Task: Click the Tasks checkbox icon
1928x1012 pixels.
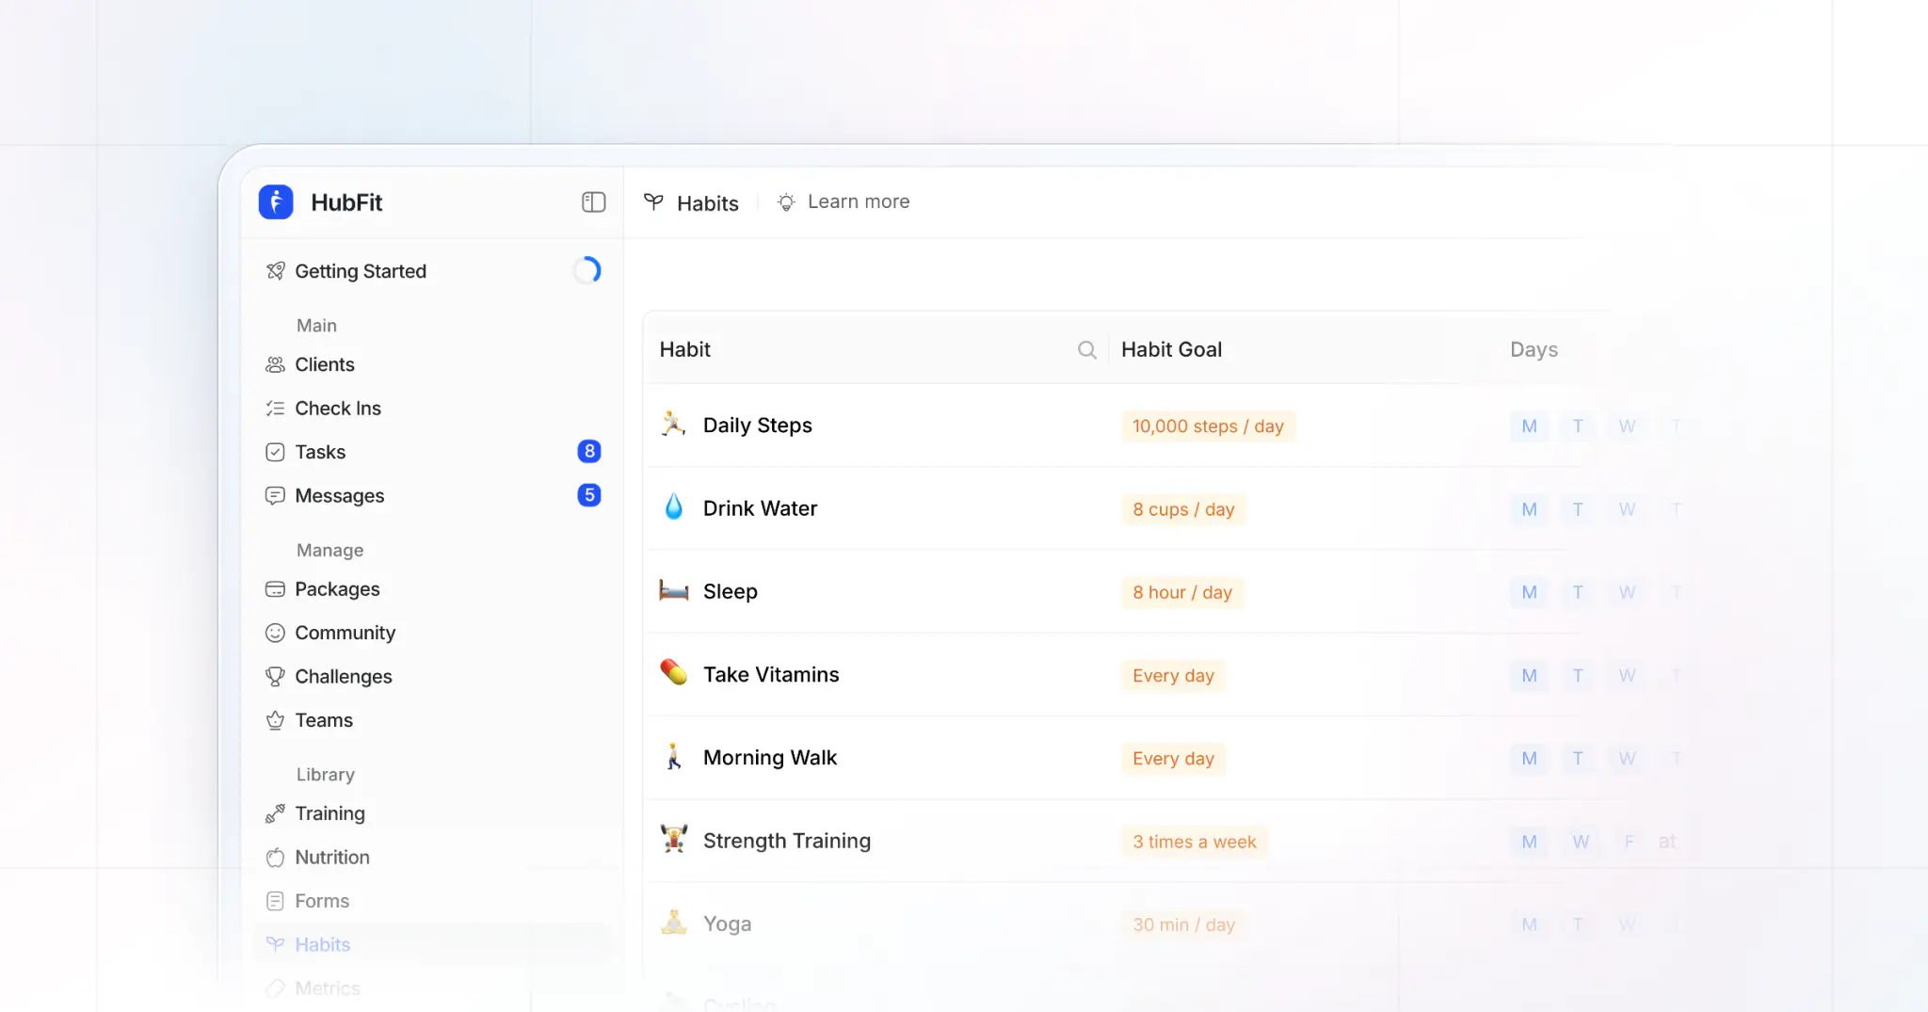Action: click(x=275, y=452)
